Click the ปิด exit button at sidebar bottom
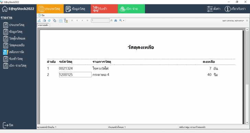250x133 pixels. tap(8, 125)
